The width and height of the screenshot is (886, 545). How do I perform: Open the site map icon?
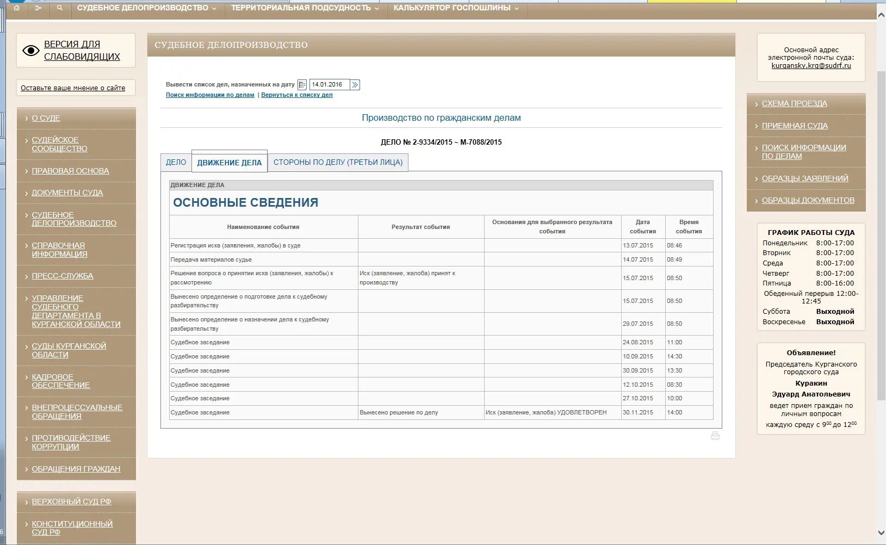click(x=38, y=8)
